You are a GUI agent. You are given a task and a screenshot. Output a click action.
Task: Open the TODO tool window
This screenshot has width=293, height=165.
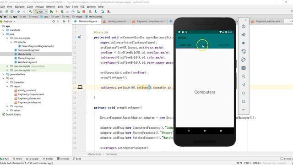pos(17,159)
